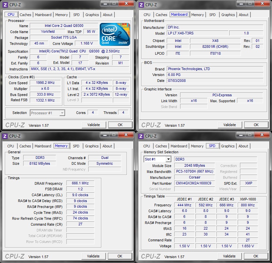Click Validate in the Mainboard window
Viewport: 272px width, 263px height.
(230, 125)
